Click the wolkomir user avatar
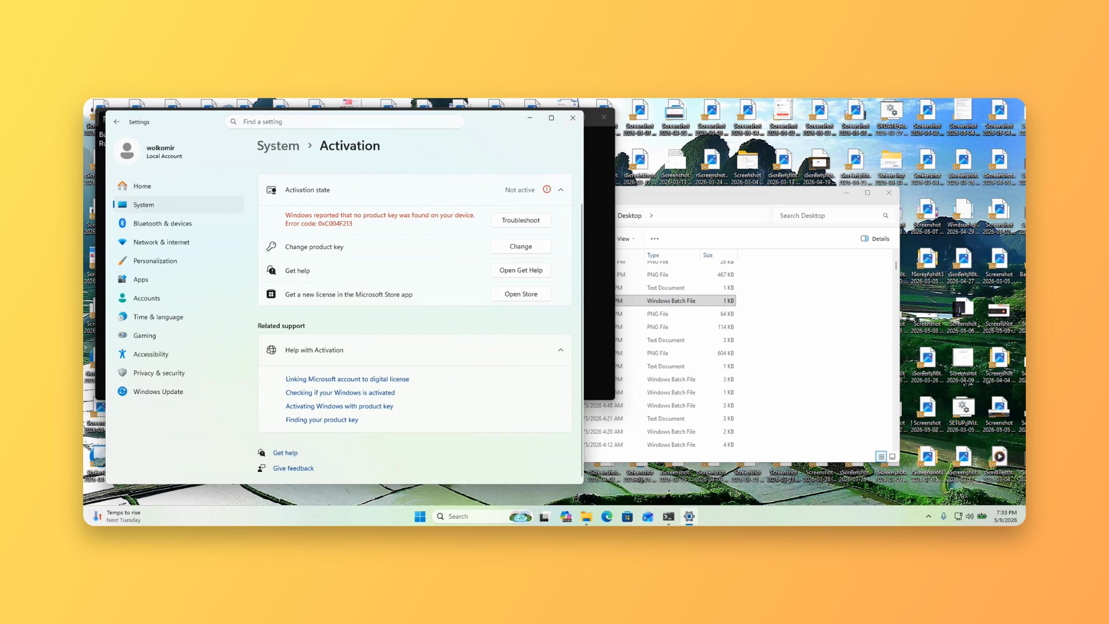This screenshot has width=1109, height=624. point(127,151)
